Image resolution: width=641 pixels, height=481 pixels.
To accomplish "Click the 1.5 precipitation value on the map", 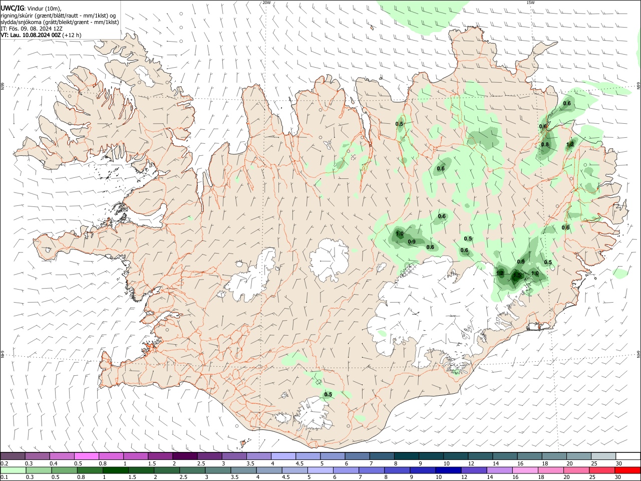I will [x=517, y=276].
